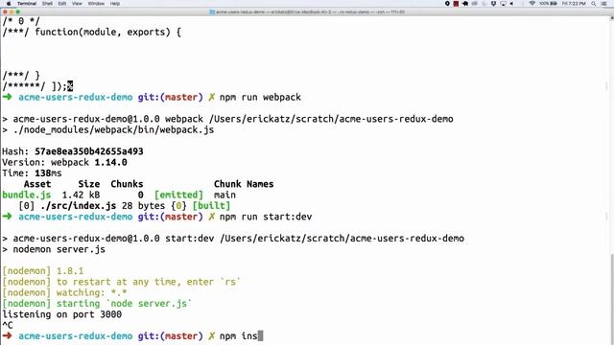
Task: Click the green '[built]' status
Action: point(211,206)
